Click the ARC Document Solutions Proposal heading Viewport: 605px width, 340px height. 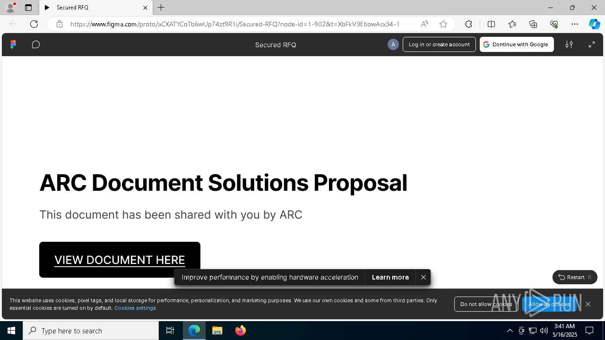223,183
